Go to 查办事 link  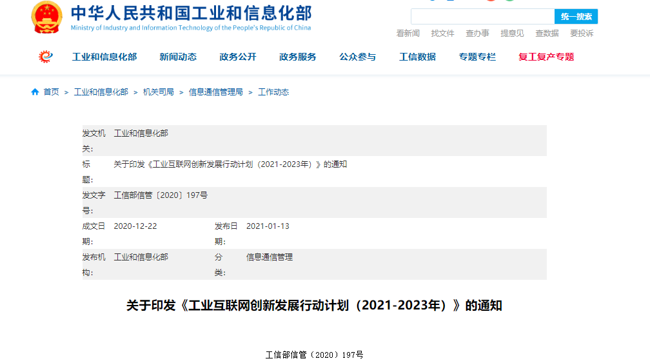click(477, 34)
